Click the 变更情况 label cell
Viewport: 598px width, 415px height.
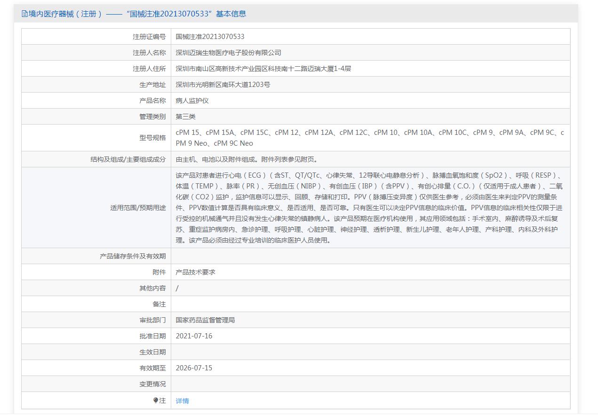[x=96, y=384]
